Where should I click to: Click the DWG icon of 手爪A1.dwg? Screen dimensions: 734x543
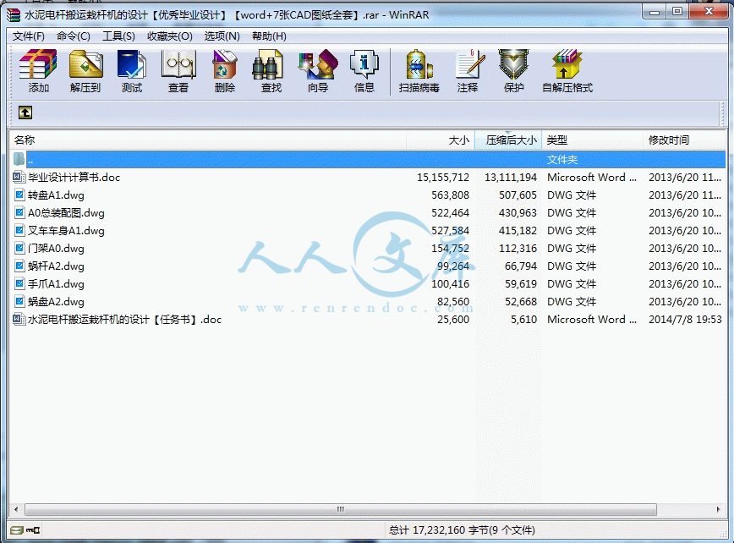(19, 283)
